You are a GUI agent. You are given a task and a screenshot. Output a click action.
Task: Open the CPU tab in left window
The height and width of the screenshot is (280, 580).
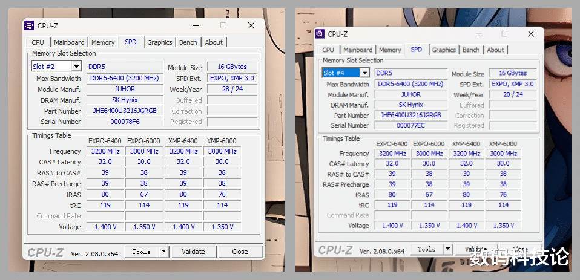click(38, 42)
